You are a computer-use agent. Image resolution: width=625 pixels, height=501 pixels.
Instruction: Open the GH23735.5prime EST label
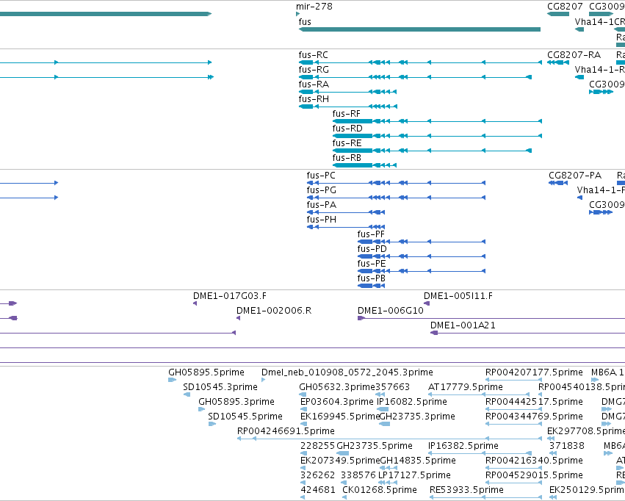click(x=375, y=446)
